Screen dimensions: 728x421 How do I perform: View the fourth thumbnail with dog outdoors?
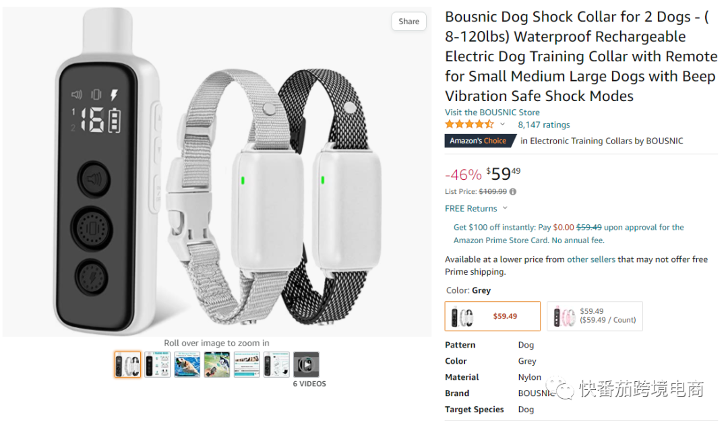(x=217, y=364)
